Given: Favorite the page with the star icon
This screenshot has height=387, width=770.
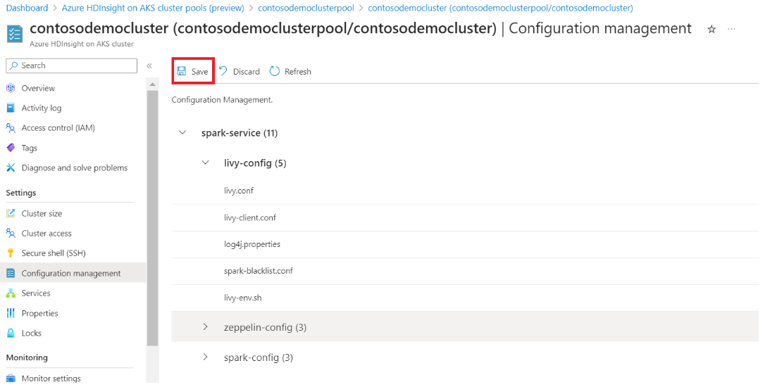Looking at the screenshot, I should pos(711,30).
